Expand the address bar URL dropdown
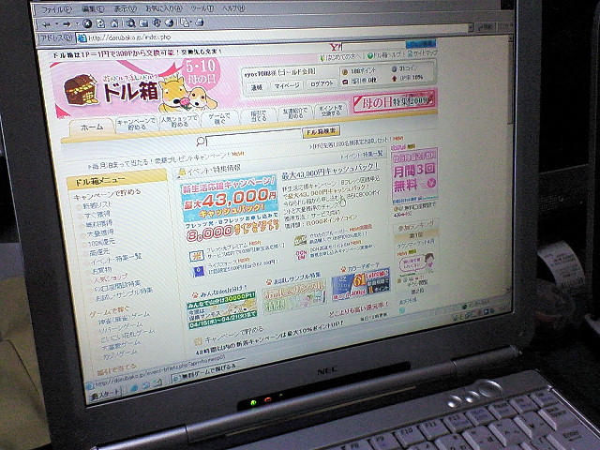The height and width of the screenshot is (450, 600). coord(471,27)
